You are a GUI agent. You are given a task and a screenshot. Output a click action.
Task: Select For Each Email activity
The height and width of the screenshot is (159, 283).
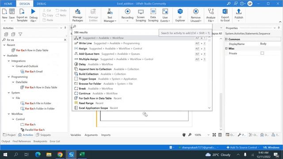pos(31,72)
